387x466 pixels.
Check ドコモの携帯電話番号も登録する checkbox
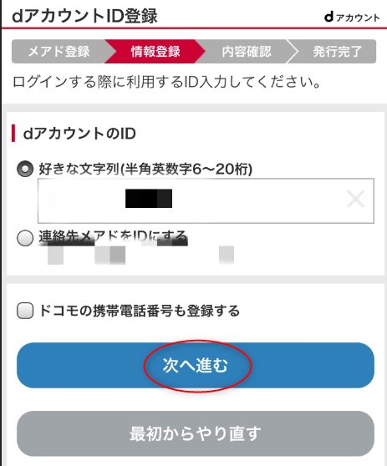[25, 311]
